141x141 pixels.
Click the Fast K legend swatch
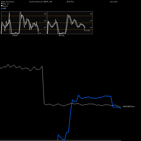(2, 6)
